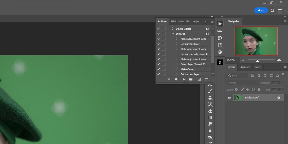
Task: Open the Adjustments half-circle dock icon
Action: 220,52
